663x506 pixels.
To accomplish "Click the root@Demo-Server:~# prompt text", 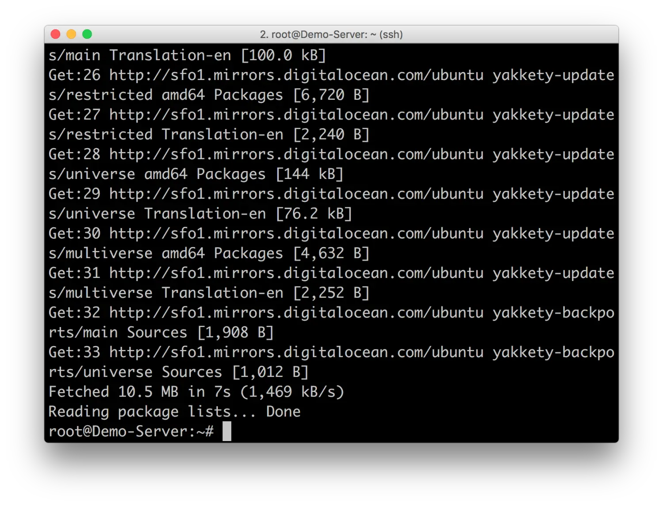I will coord(131,431).
